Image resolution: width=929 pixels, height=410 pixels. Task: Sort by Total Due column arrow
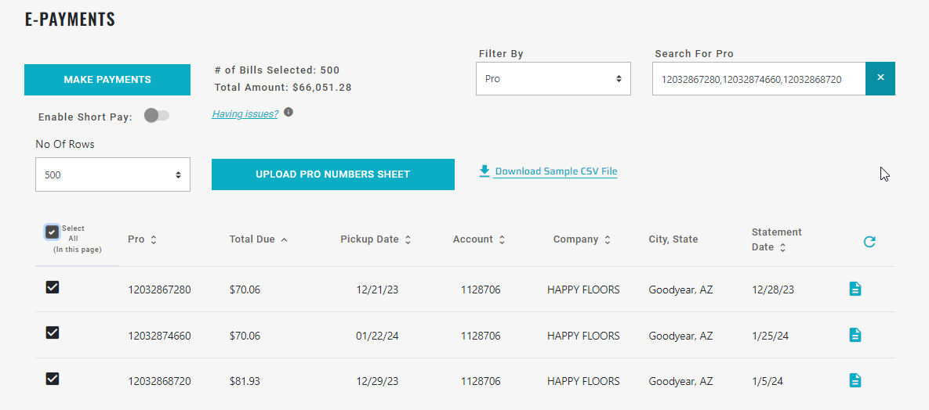[284, 239]
